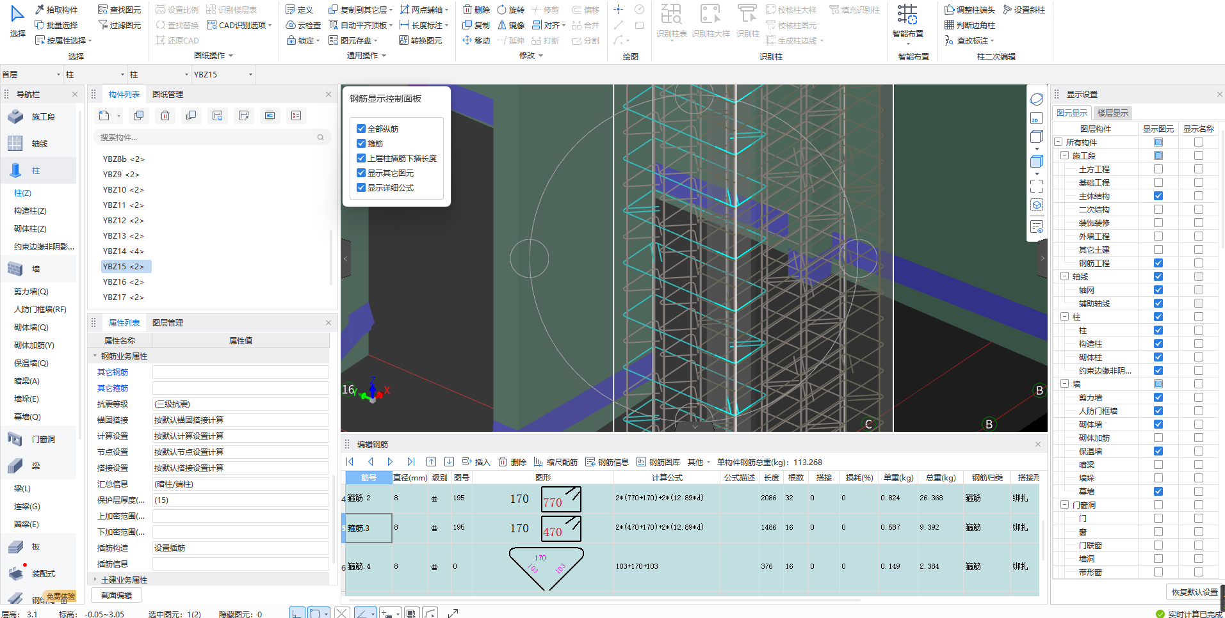1225x618 pixels.
Task: Open the 按属性选择 dropdown
Action: coord(63,40)
